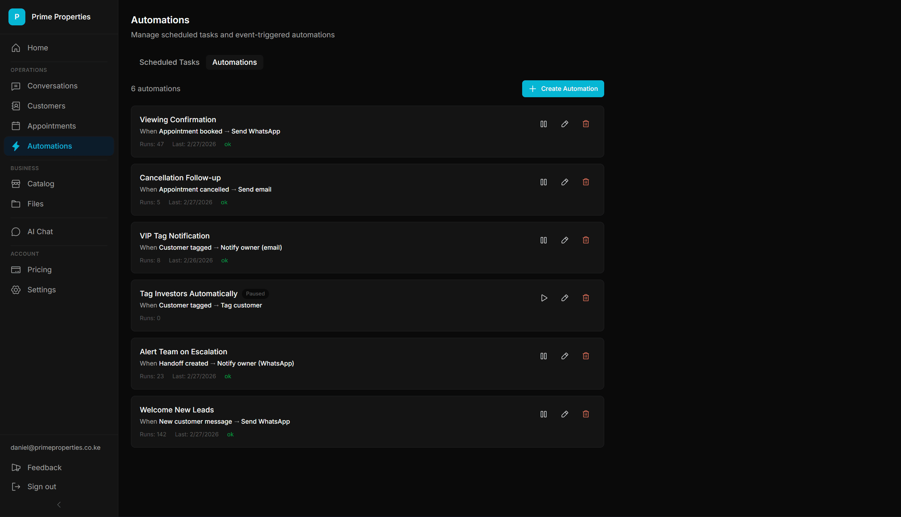This screenshot has width=901, height=517.
Task: Collapse the sidebar using the chevron
Action: (59, 505)
